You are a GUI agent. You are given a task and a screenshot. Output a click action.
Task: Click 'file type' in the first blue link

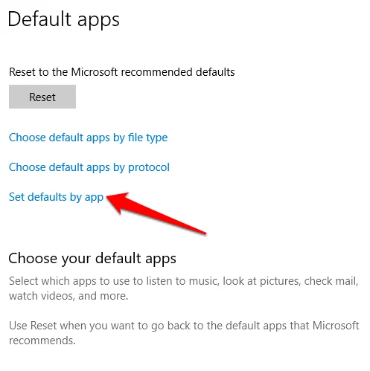tap(148, 138)
